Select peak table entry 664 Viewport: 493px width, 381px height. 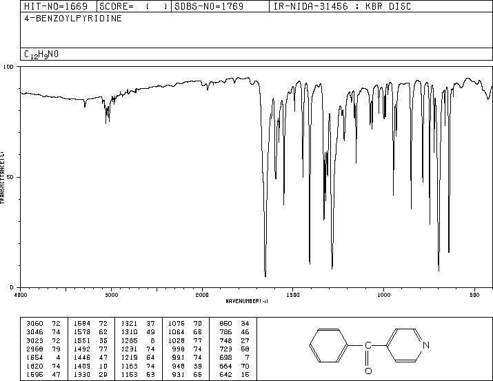tap(225, 367)
